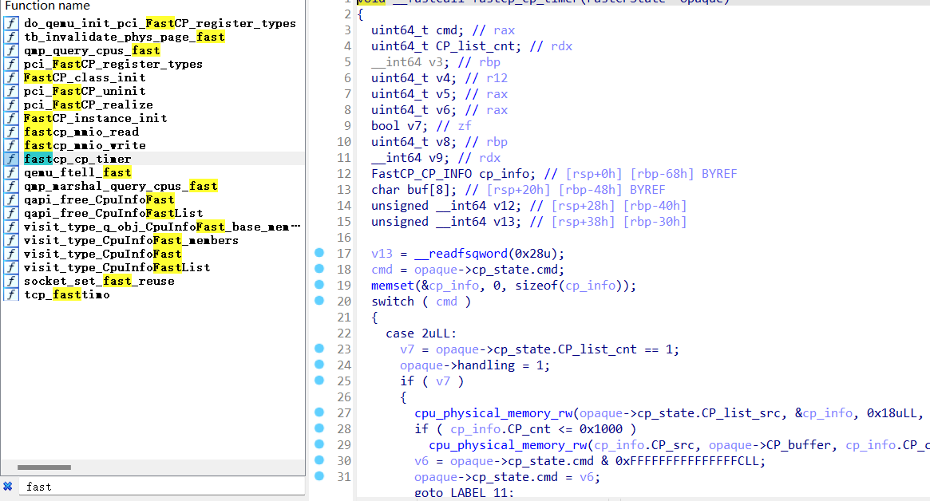Click function icon beside socket_set_fast_reuse
Viewport: 930px width, 501px height.
click(x=11, y=281)
